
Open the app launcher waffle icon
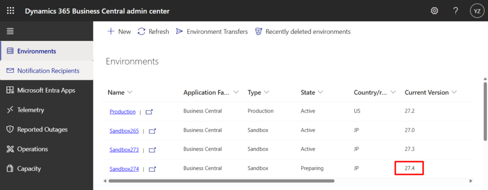(10, 10)
